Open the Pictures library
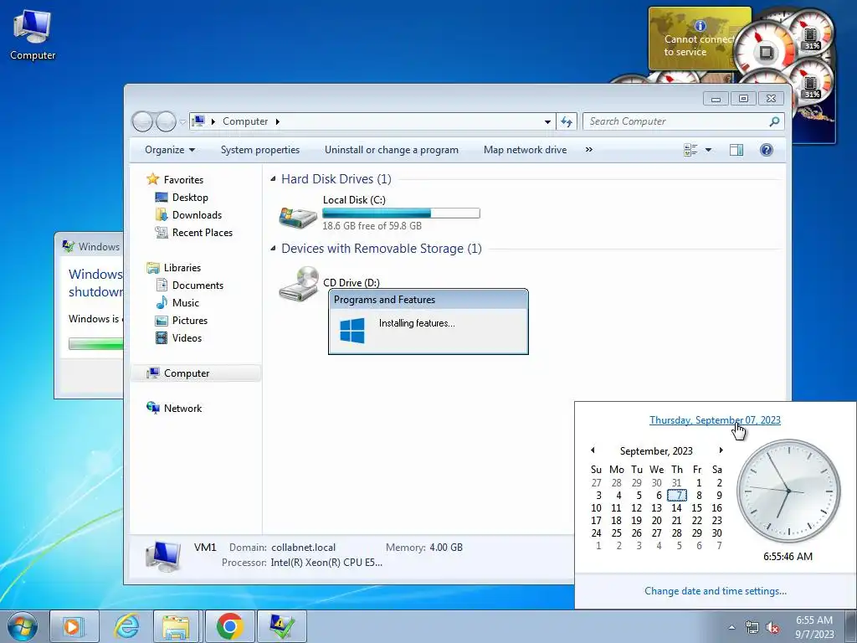The image size is (857, 643). pos(182,321)
